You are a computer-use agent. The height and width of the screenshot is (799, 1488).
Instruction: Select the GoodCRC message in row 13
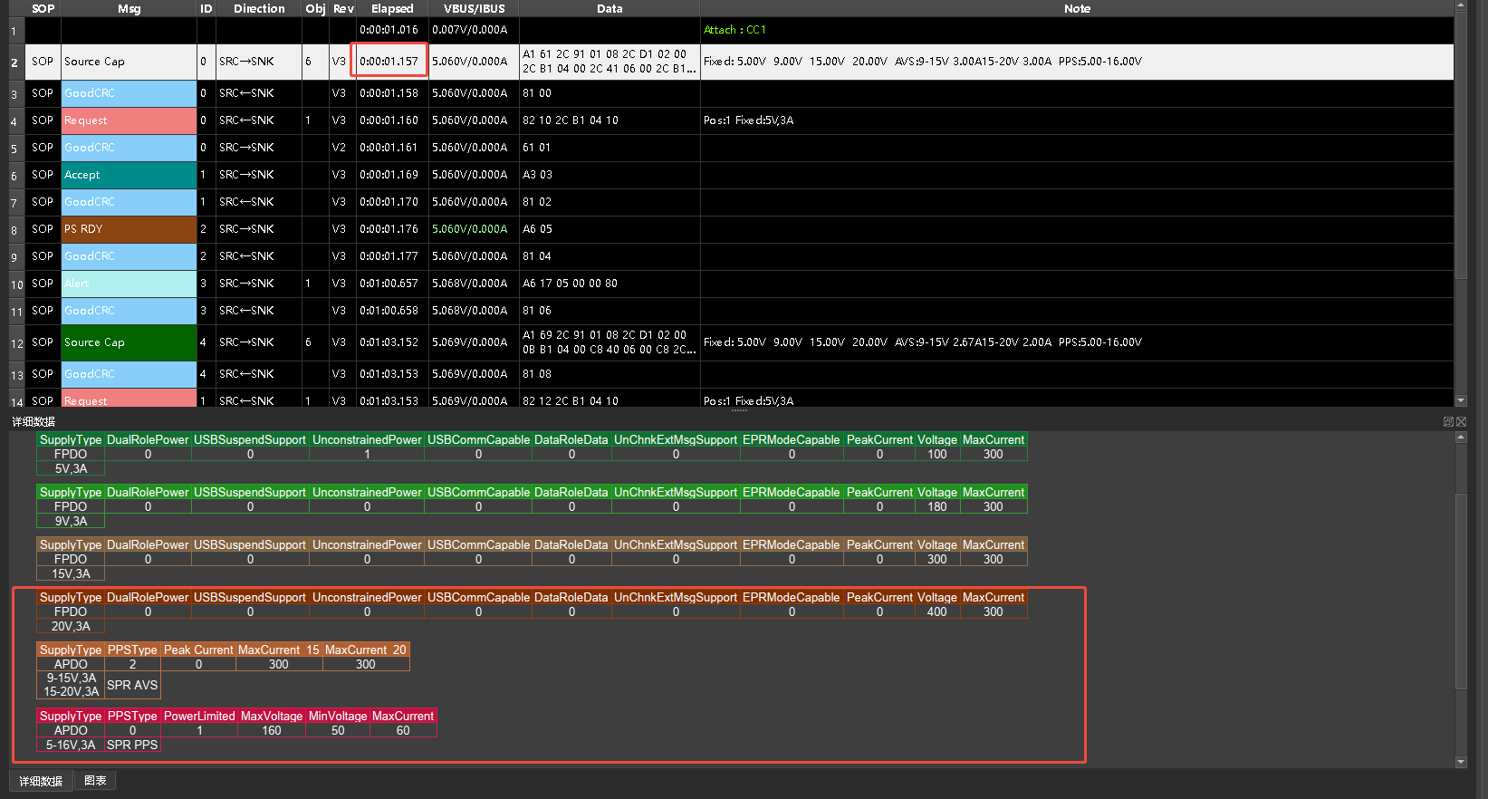point(129,374)
